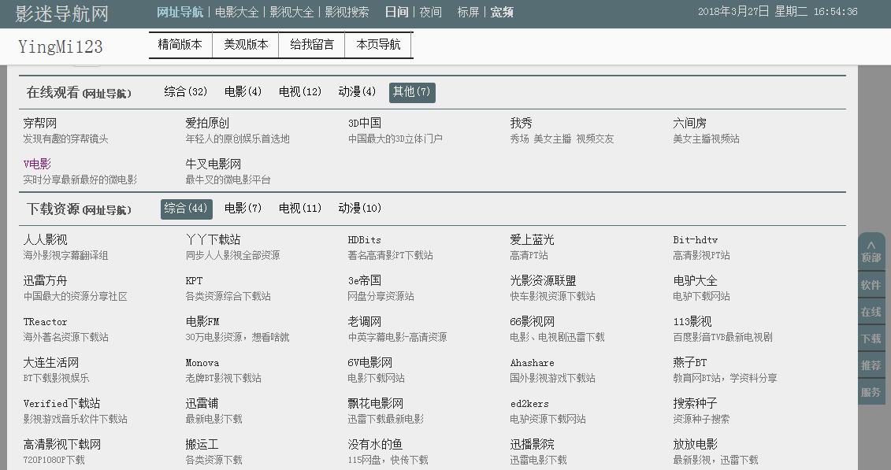Open the 给我留言 message tab

point(312,45)
